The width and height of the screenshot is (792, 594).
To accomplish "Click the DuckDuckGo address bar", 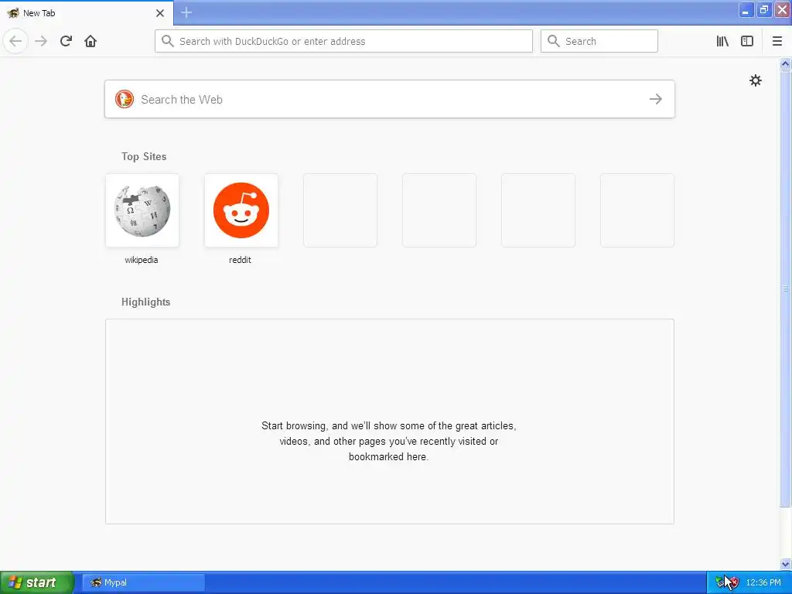I will click(x=343, y=41).
